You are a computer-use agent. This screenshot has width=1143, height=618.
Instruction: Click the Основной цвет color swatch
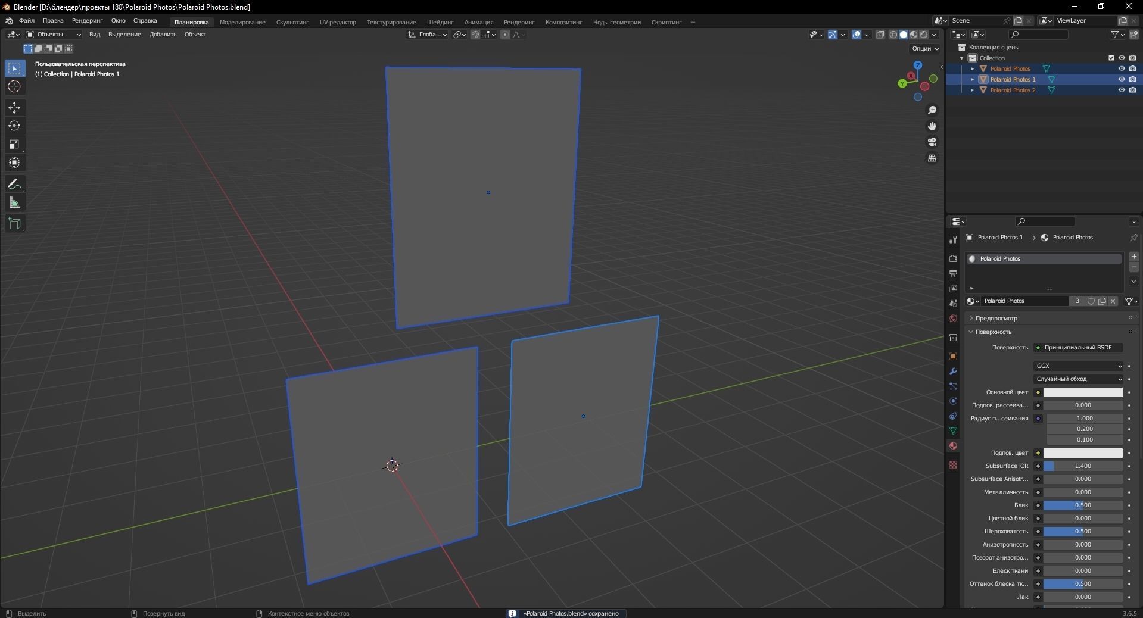point(1083,392)
